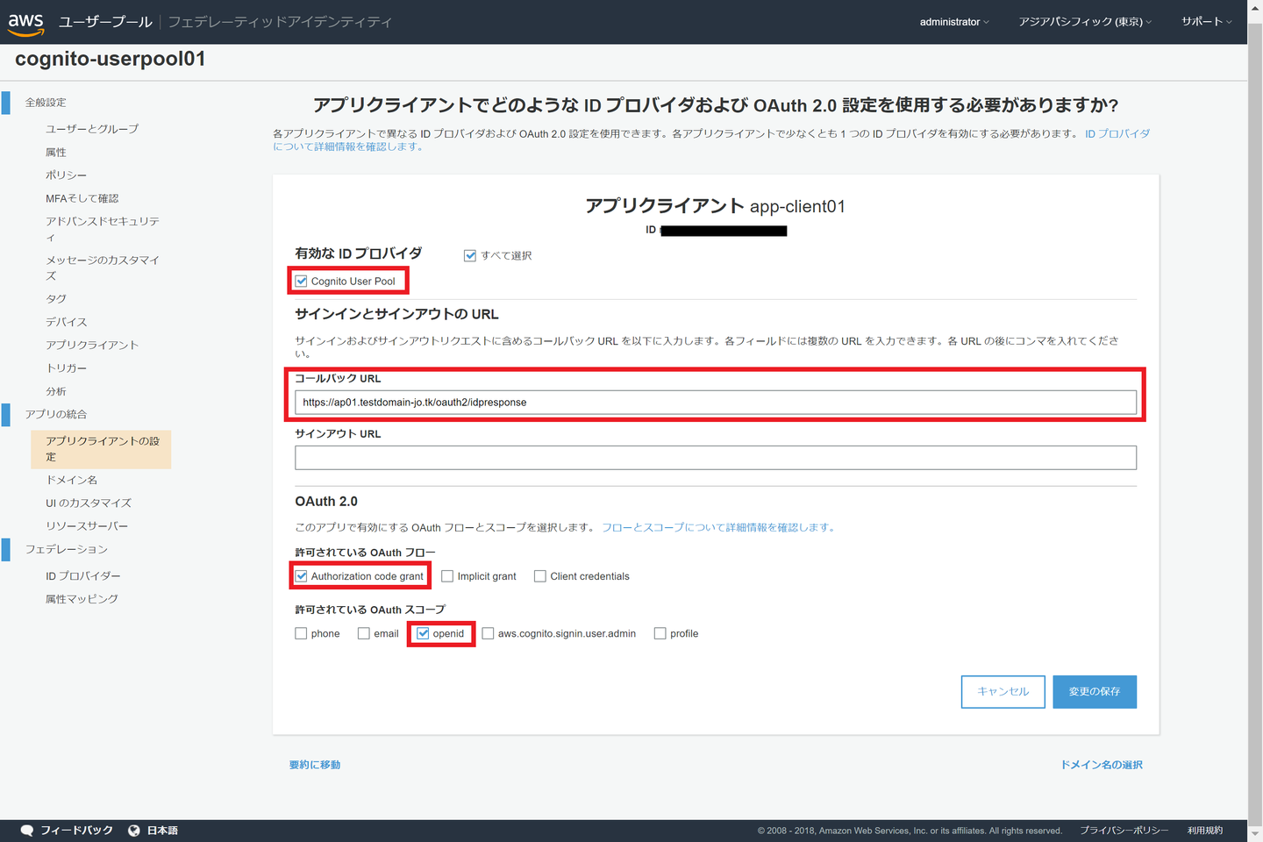Uncheck the Authorization code grant checkbox
This screenshot has width=1263, height=842.
(302, 576)
